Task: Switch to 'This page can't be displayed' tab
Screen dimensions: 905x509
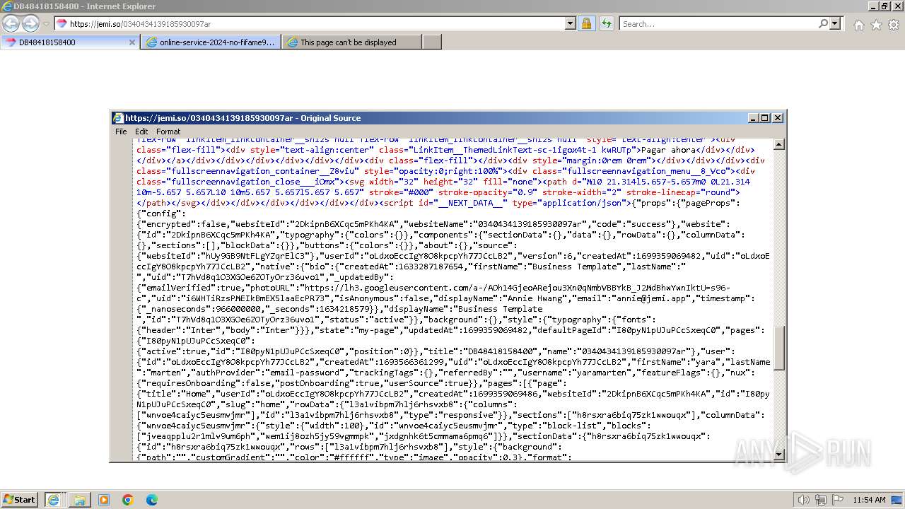Action: click(x=351, y=42)
